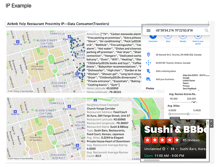
Task: Click the Avg. Miles slider minimum handle
Action: (x=170, y=114)
